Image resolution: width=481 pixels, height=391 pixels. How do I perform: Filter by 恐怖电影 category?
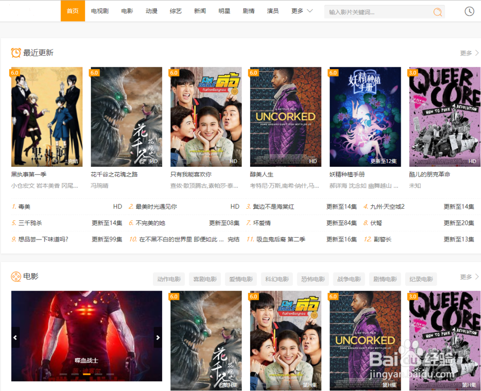click(313, 279)
